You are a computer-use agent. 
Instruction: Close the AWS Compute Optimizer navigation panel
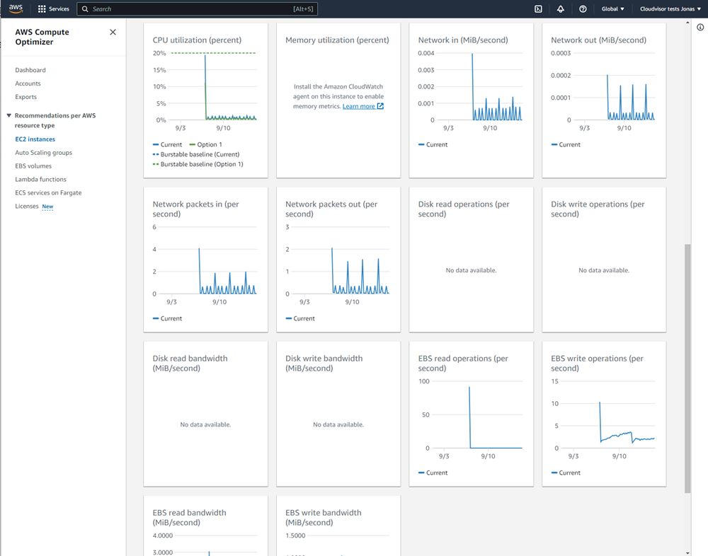[x=113, y=32]
